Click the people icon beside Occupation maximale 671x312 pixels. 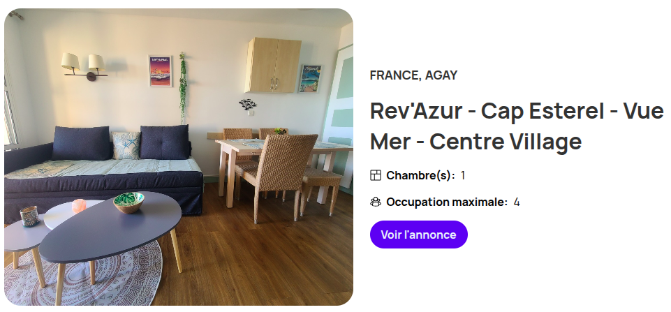point(375,202)
